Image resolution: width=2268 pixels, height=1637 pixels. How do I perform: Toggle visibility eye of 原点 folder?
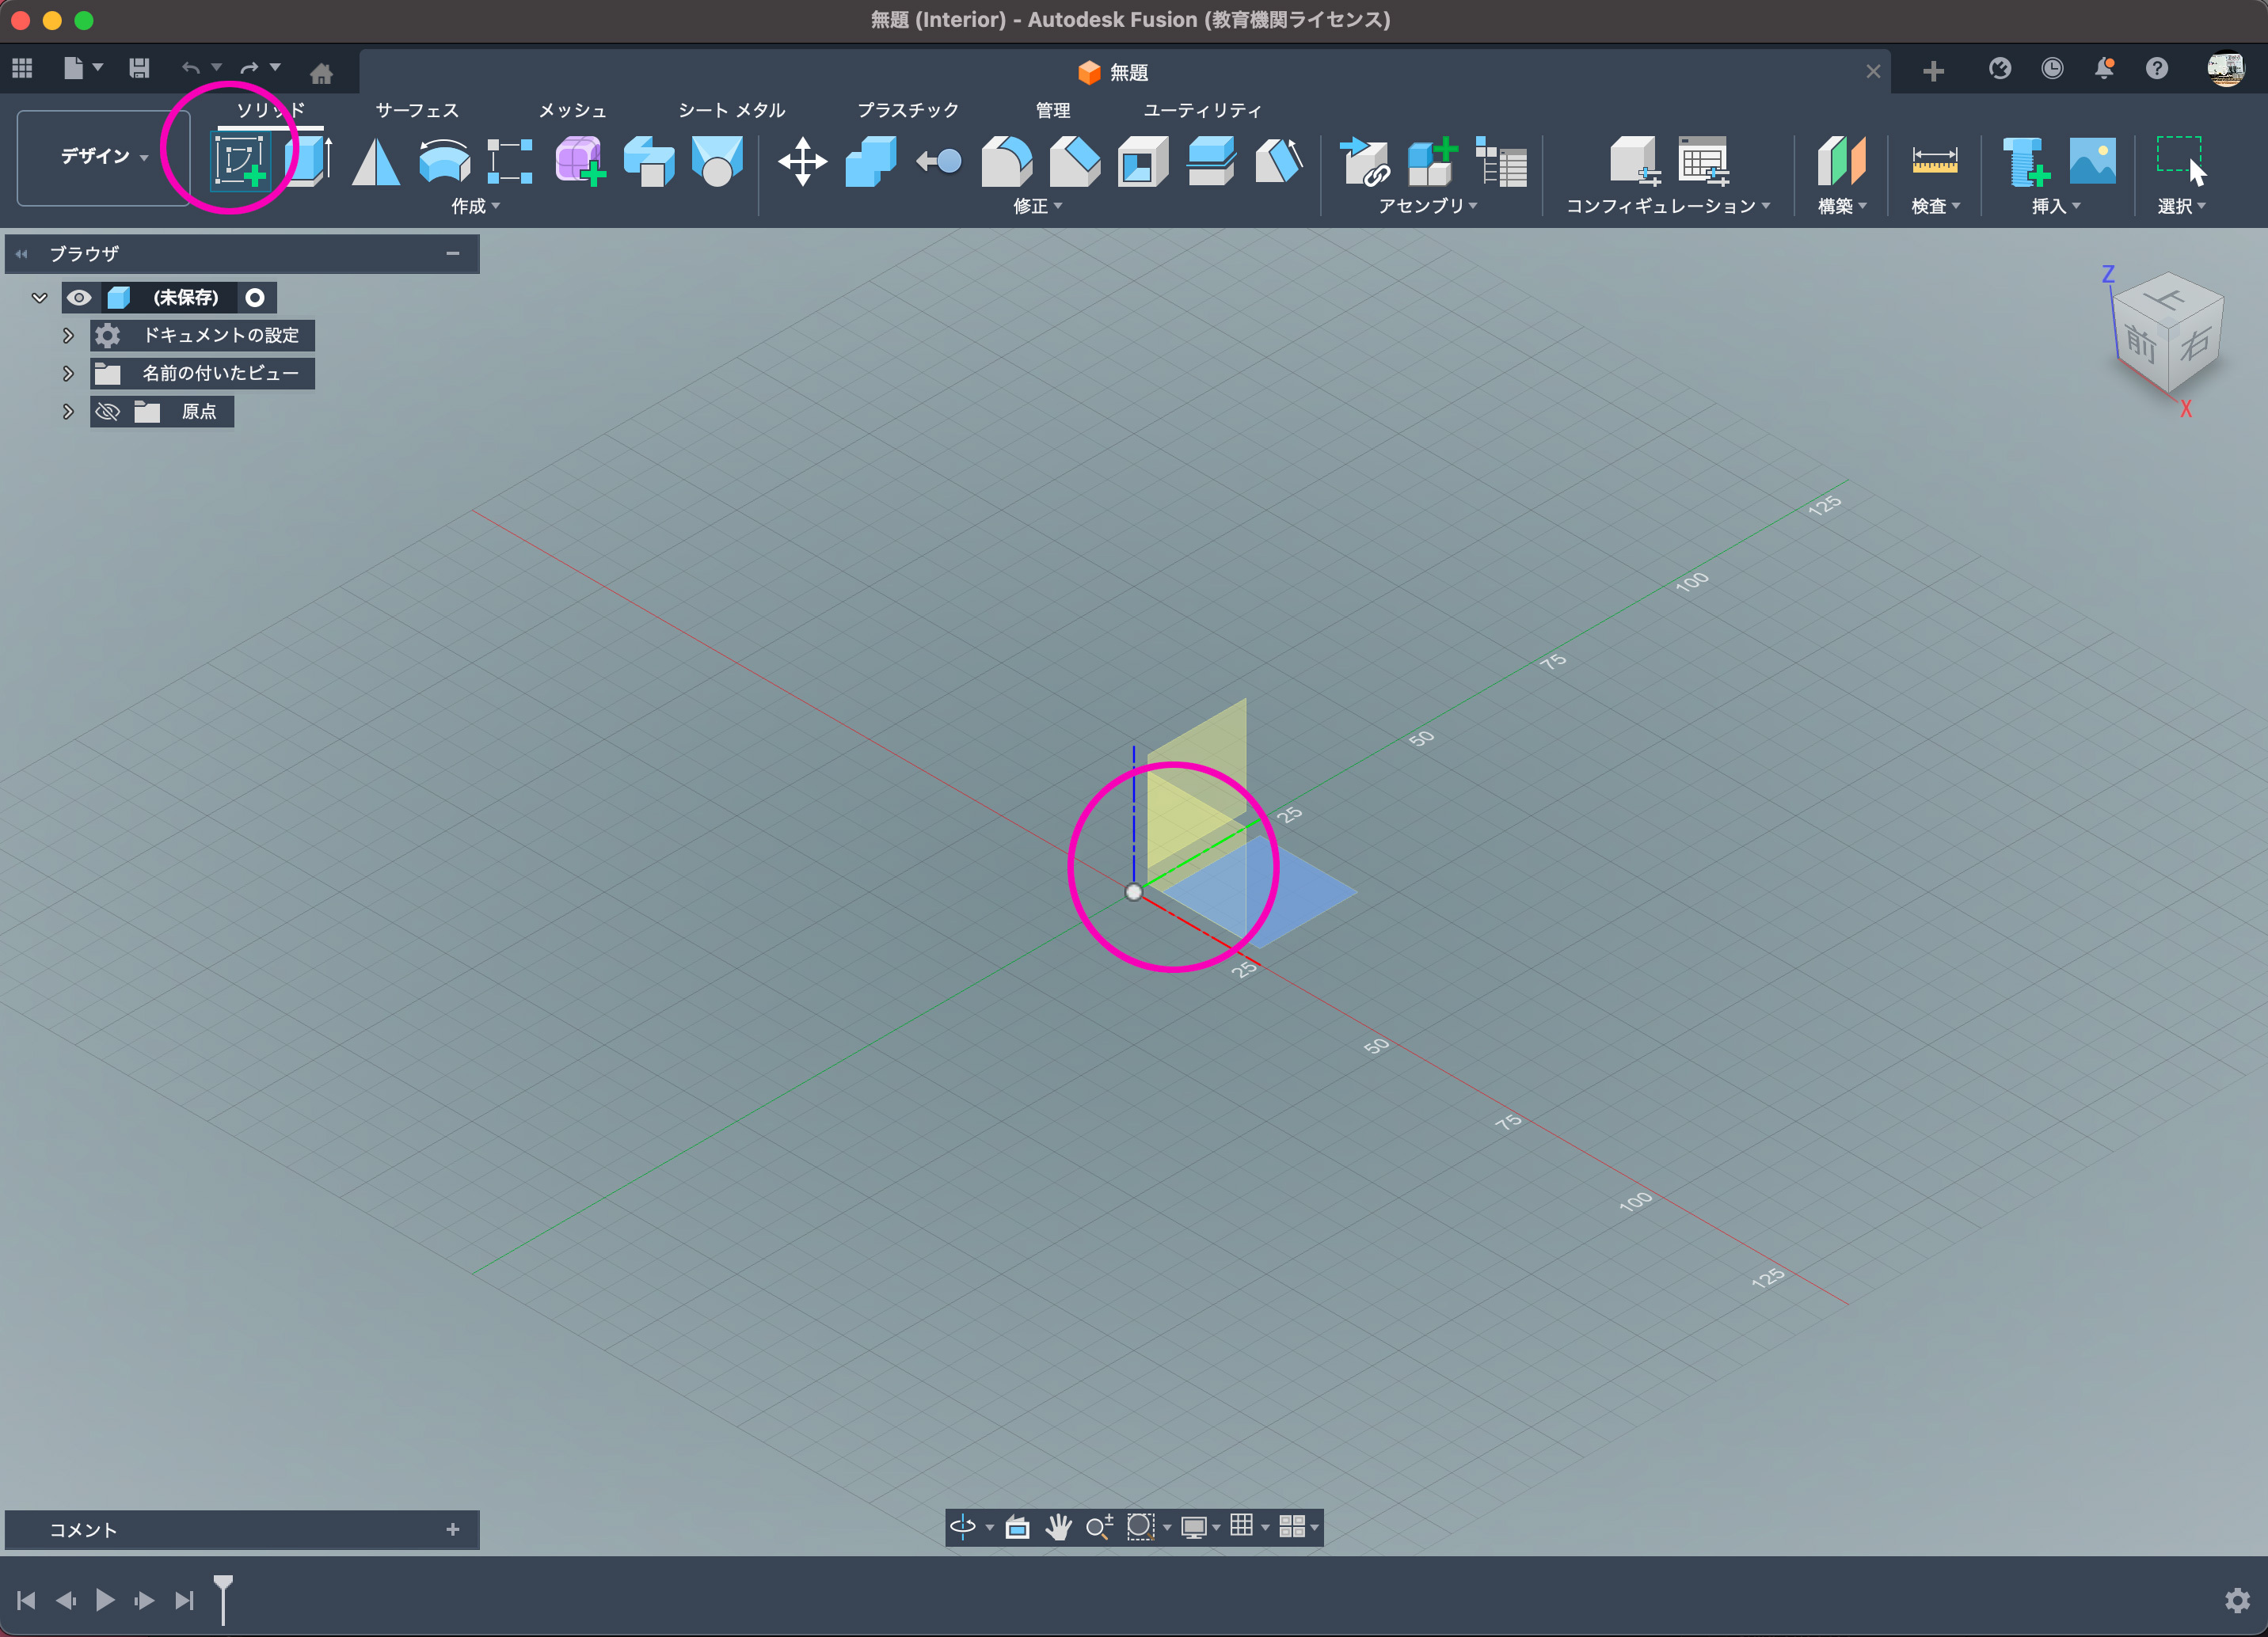coord(108,412)
